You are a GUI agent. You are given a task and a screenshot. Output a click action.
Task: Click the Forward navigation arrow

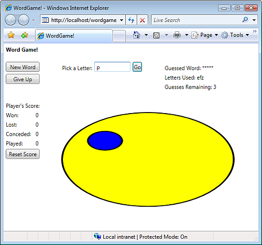pyautogui.click(x=24, y=20)
